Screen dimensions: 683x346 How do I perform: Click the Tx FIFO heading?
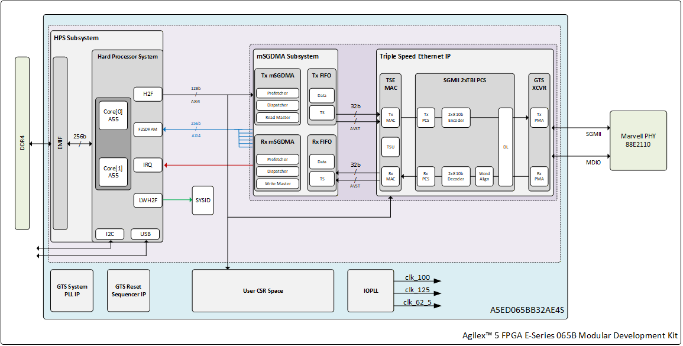click(322, 75)
